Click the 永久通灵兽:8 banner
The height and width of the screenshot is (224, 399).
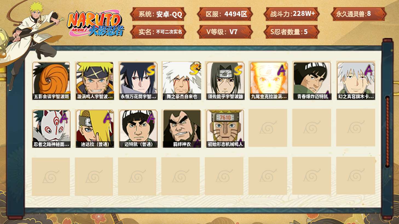click(x=358, y=14)
